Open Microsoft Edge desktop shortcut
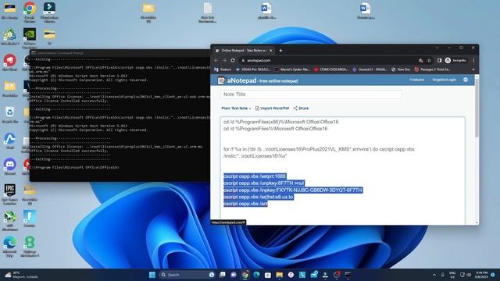The width and height of the screenshot is (500, 281). pyautogui.click(x=10, y=247)
